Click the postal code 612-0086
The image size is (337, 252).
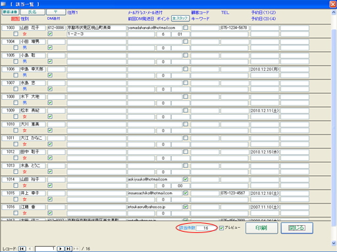click(x=56, y=28)
